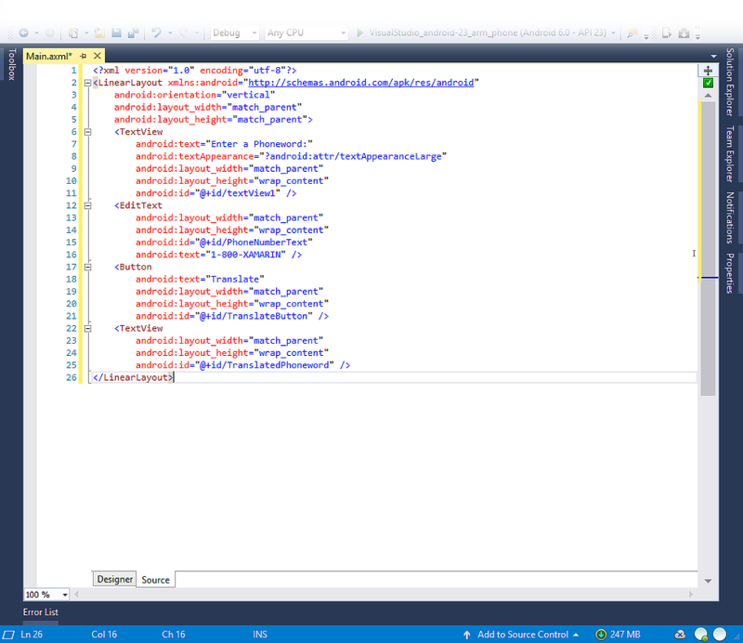This screenshot has height=643, width=743.
Task: Toggle the INS overwrite mode in status bar
Action: click(x=260, y=634)
